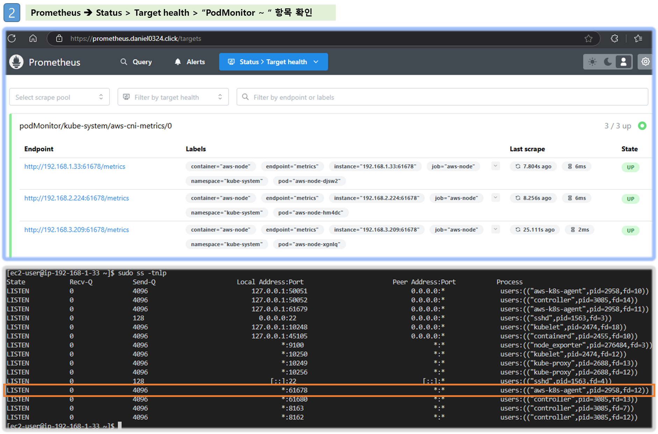Open the Alerts page
The image size is (658, 434).
pos(190,62)
